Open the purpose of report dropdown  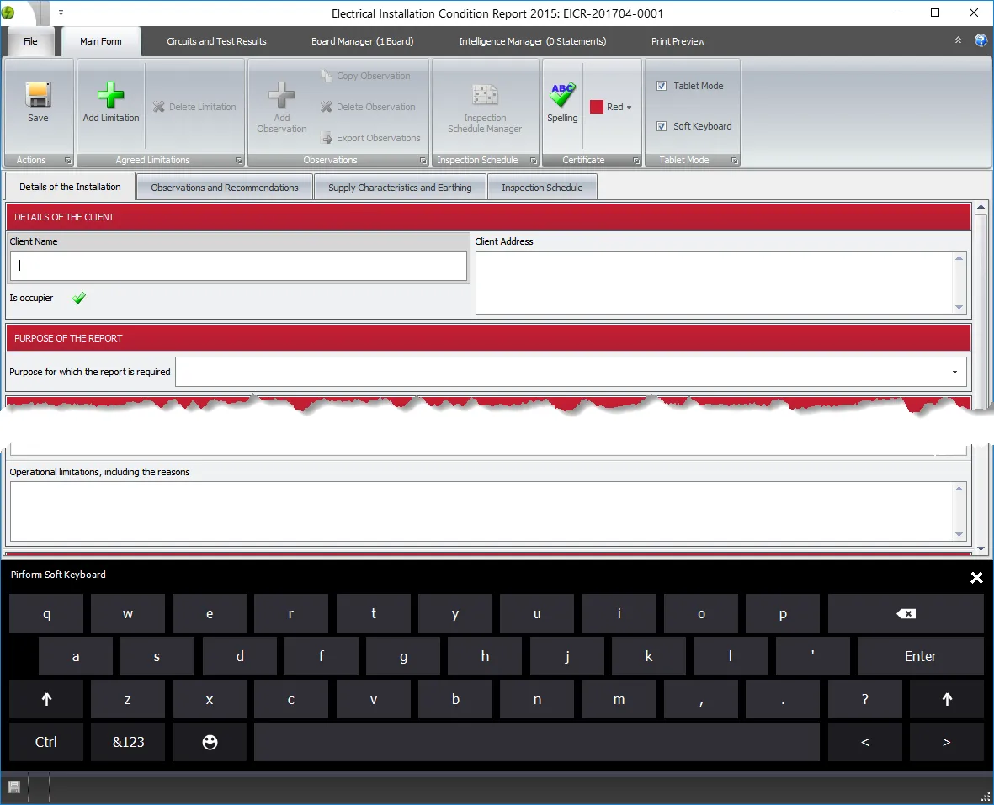954,371
